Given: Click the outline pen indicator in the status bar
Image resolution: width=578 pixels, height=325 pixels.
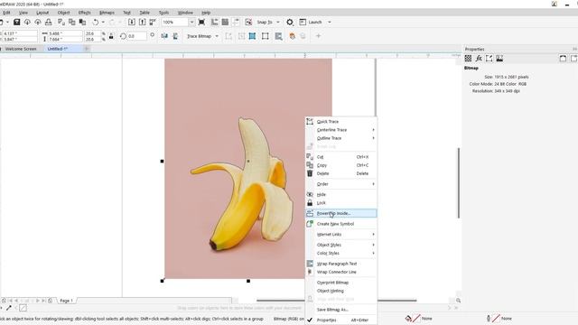Looking at the screenshot, I should (x=489, y=319).
